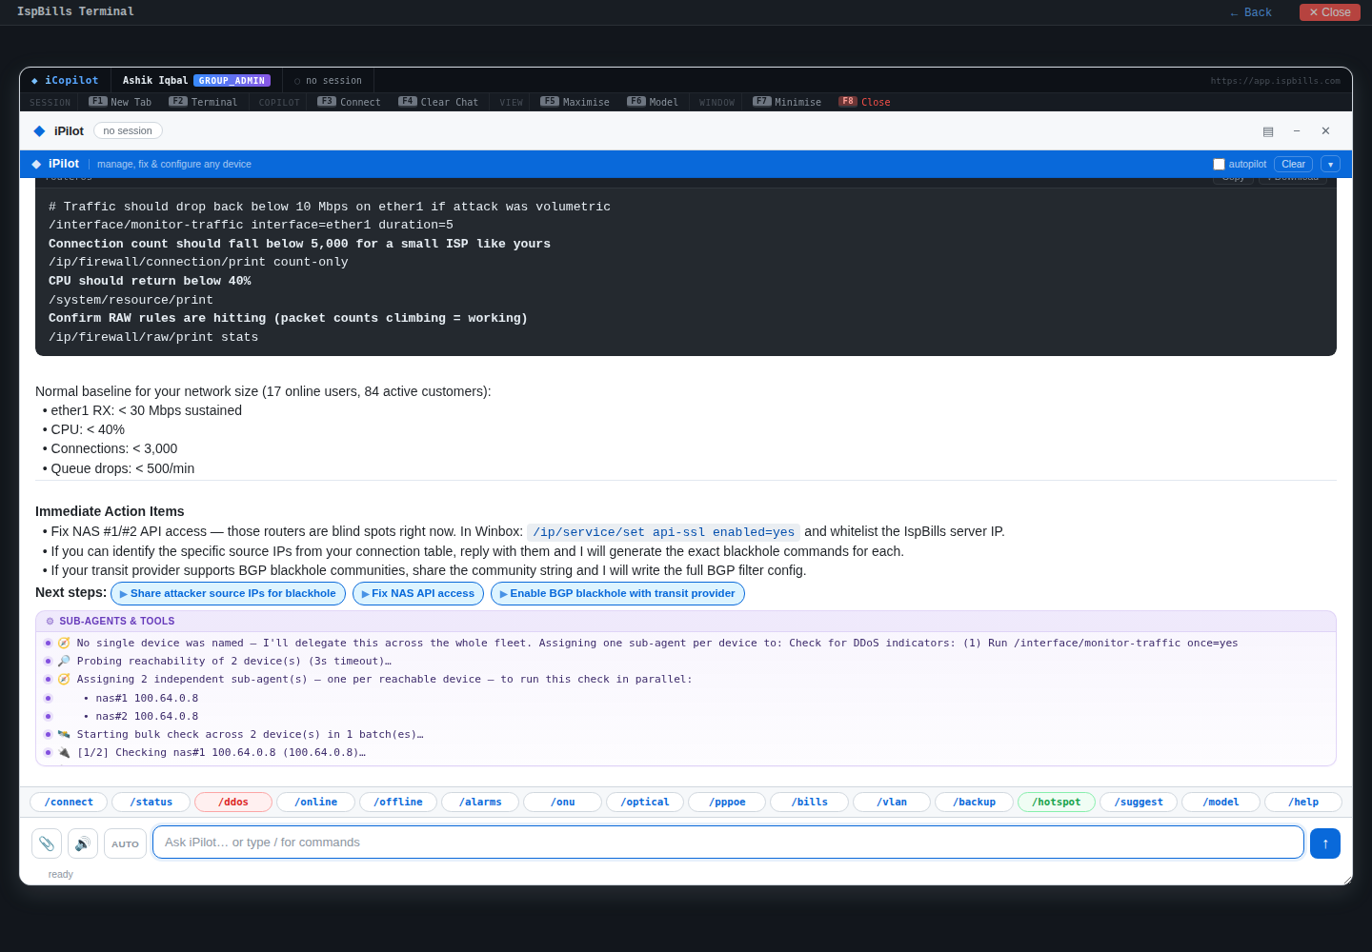Enable the autopilot checkbox

tap(1219, 165)
